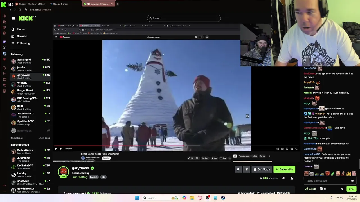This screenshot has height=202, width=360.
Task: Play the streamed YouTube video
Action: [x=56, y=149]
